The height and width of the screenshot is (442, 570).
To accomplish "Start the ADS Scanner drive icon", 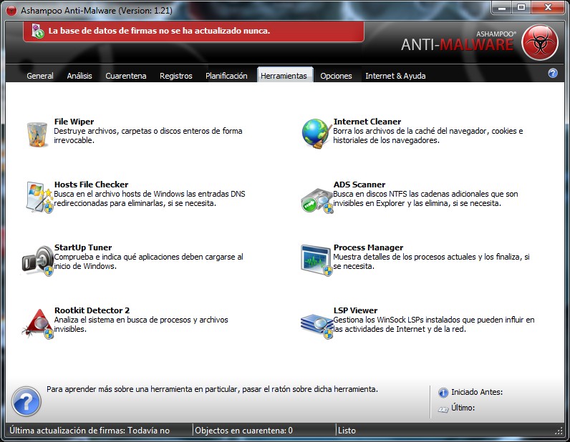I will point(317,200).
